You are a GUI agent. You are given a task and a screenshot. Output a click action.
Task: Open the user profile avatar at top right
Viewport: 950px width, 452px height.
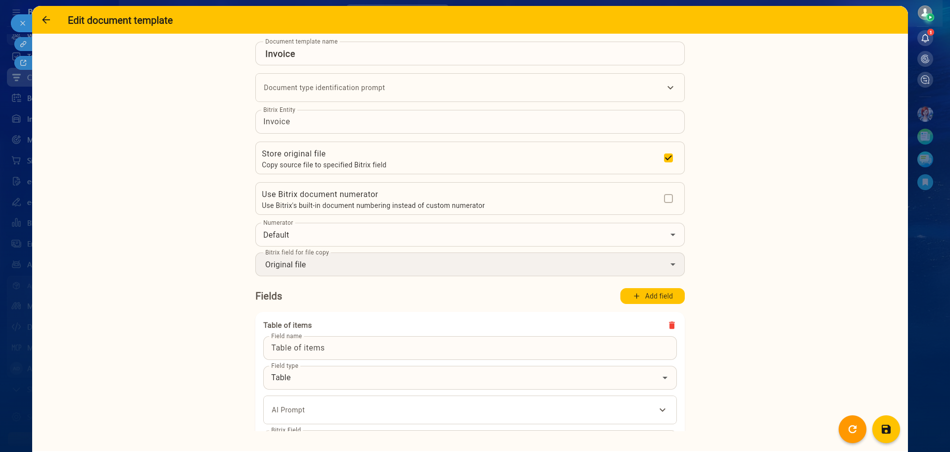(x=924, y=12)
